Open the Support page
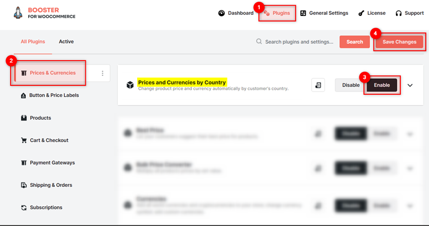The height and width of the screenshot is (226, 429). 410,13
